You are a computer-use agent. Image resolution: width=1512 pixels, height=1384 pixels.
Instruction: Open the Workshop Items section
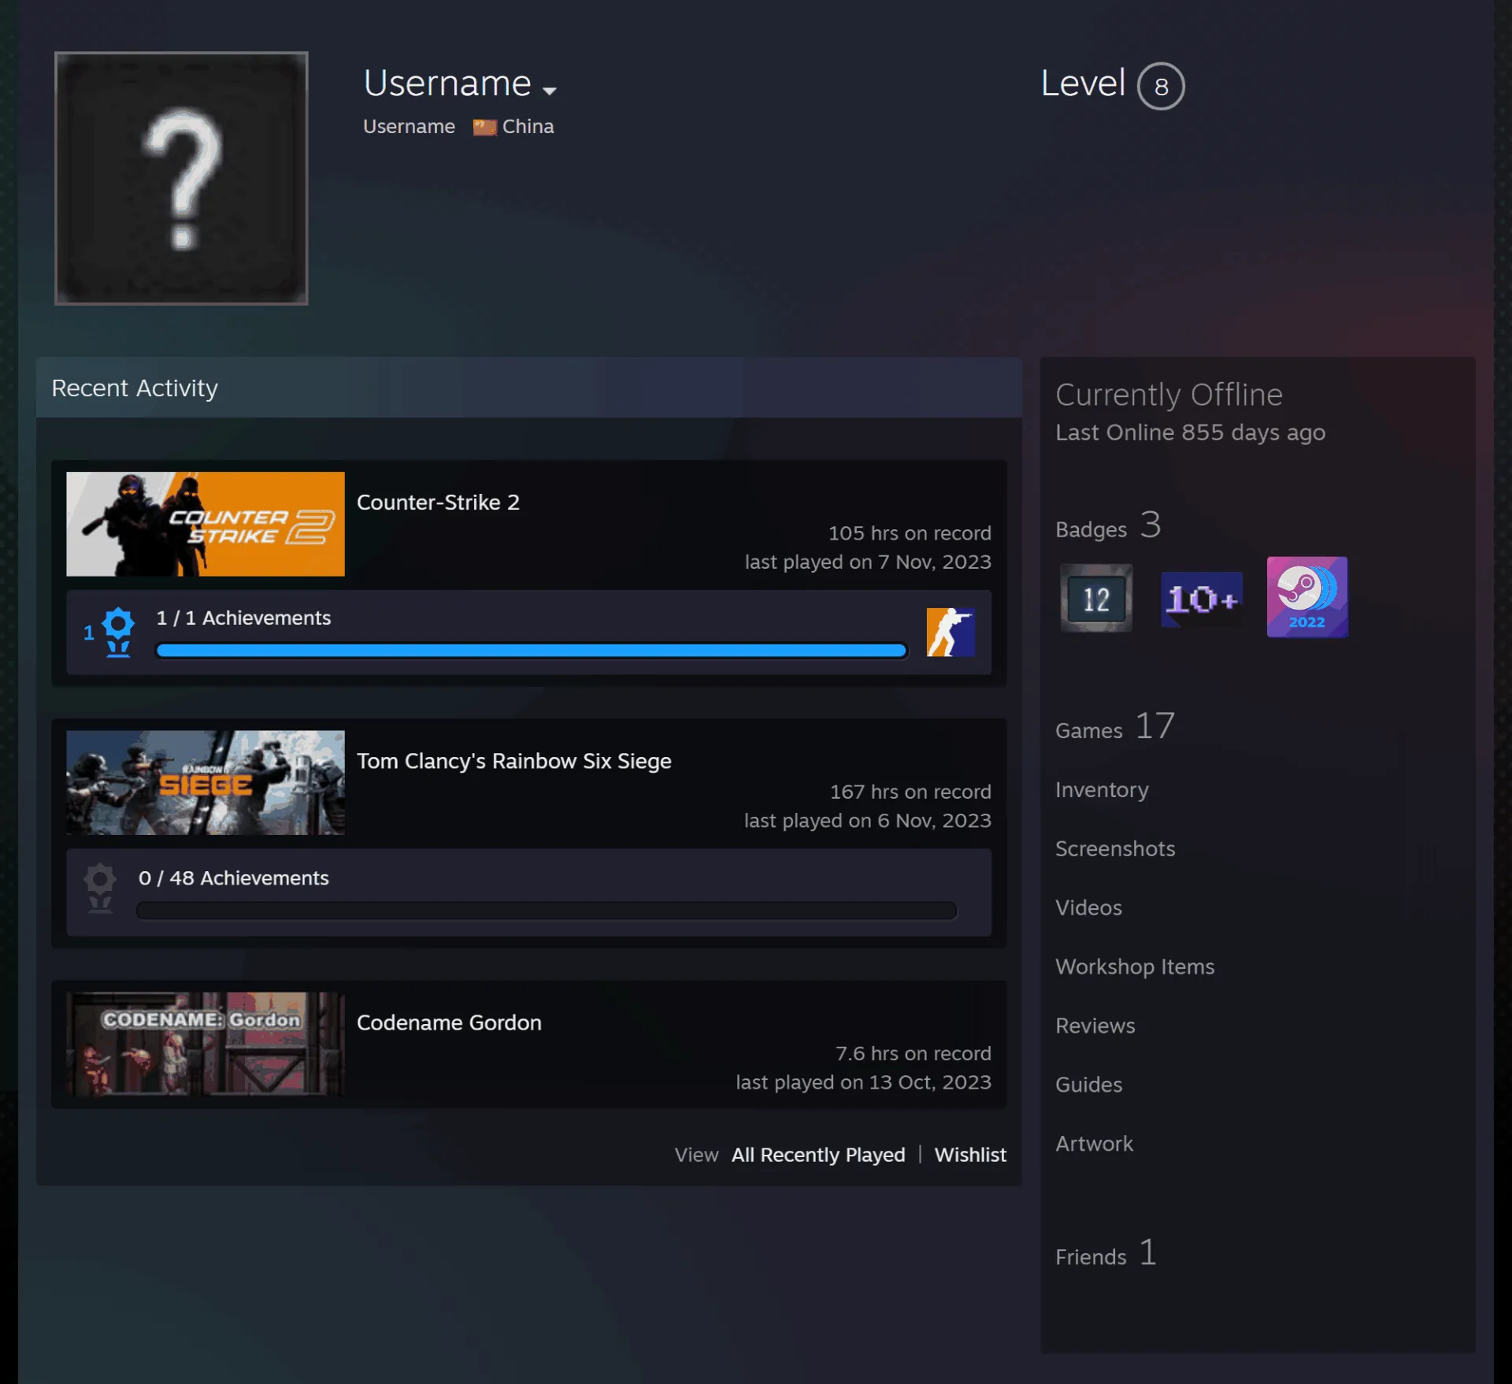click(1135, 967)
